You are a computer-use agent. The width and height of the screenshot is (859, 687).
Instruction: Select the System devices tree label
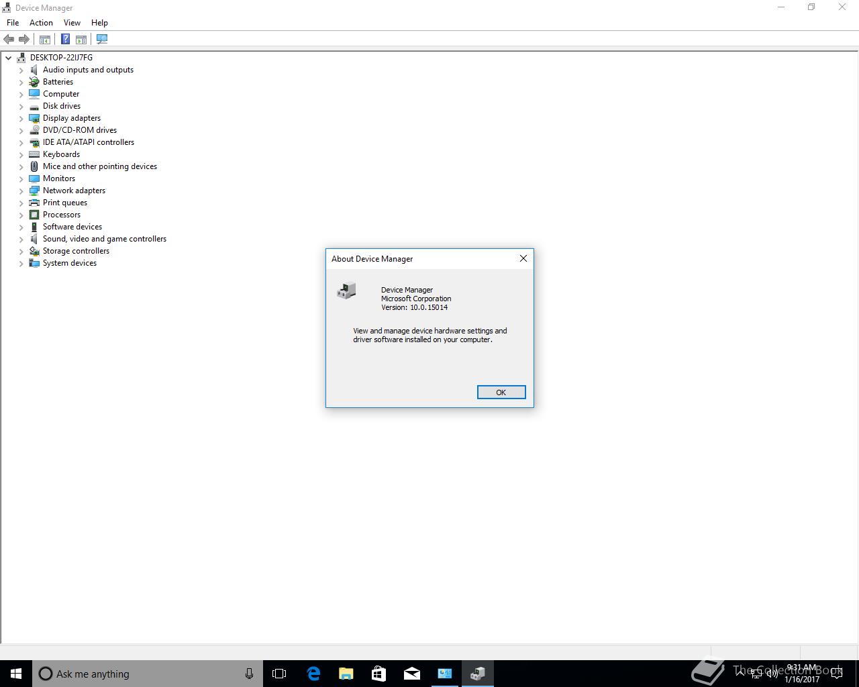pyautogui.click(x=70, y=263)
